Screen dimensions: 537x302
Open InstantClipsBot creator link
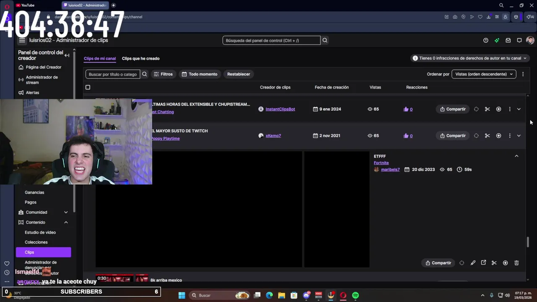pos(280,109)
